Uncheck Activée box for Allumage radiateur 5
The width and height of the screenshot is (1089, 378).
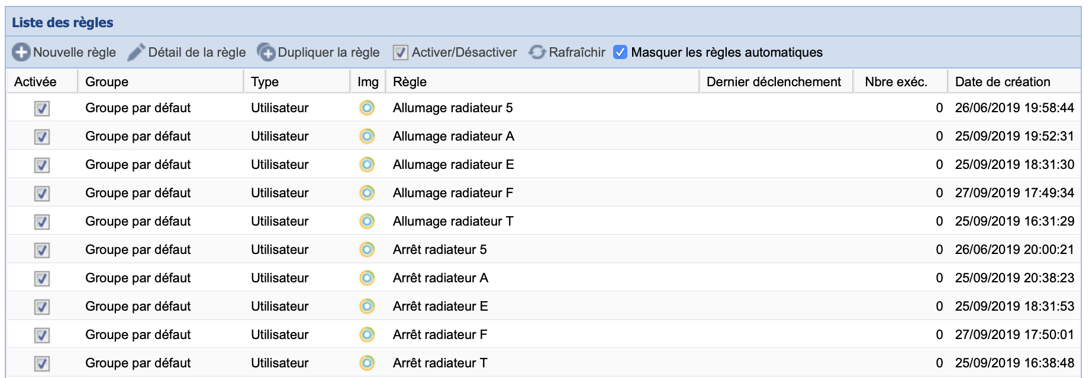tap(41, 108)
